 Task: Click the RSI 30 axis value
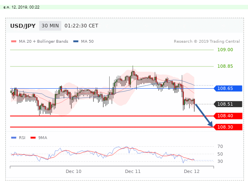click(x=220, y=161)
